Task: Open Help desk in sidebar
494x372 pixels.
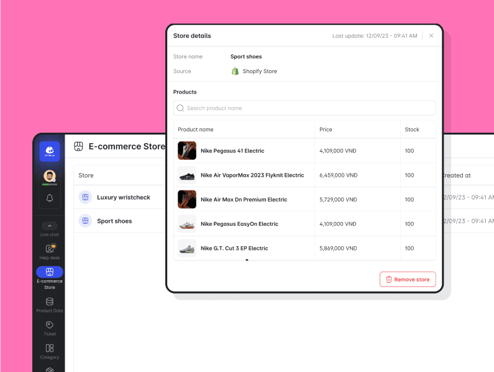Action: click(x=50, y=252)
